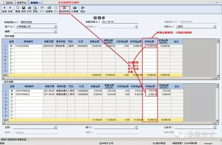Go to previous document with 前单
222x145 pixels.
click(4, 9)
